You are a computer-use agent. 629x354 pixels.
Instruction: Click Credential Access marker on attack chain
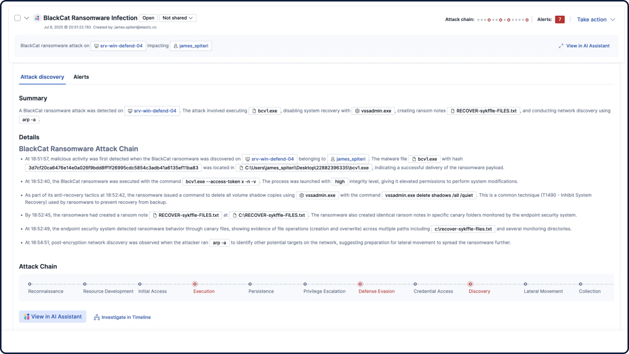415,284
